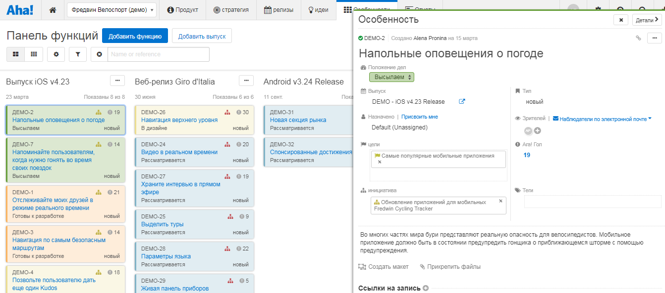Remove the goal 'Самые популярные мобильные приложения'
Screen dimensions: 665x293
pyautogui.click(x=380, y=162)
